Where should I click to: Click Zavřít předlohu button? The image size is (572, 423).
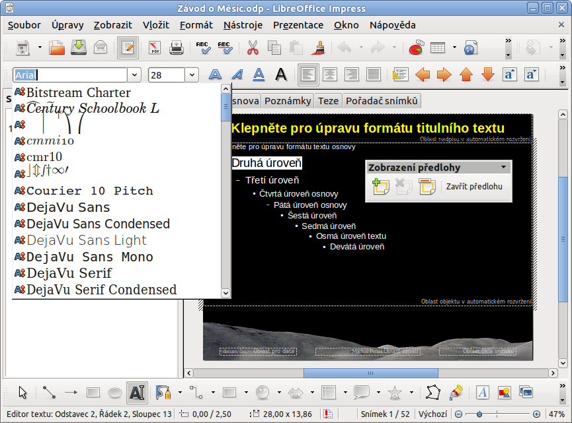(x=474, y=187)
